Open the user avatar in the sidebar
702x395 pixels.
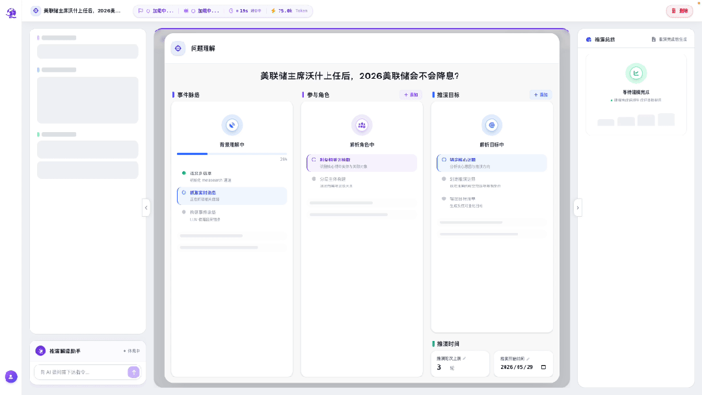point(11,377)
